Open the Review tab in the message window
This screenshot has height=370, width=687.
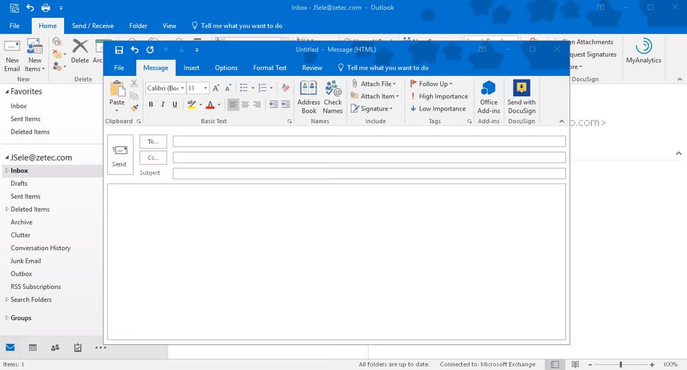312,67
